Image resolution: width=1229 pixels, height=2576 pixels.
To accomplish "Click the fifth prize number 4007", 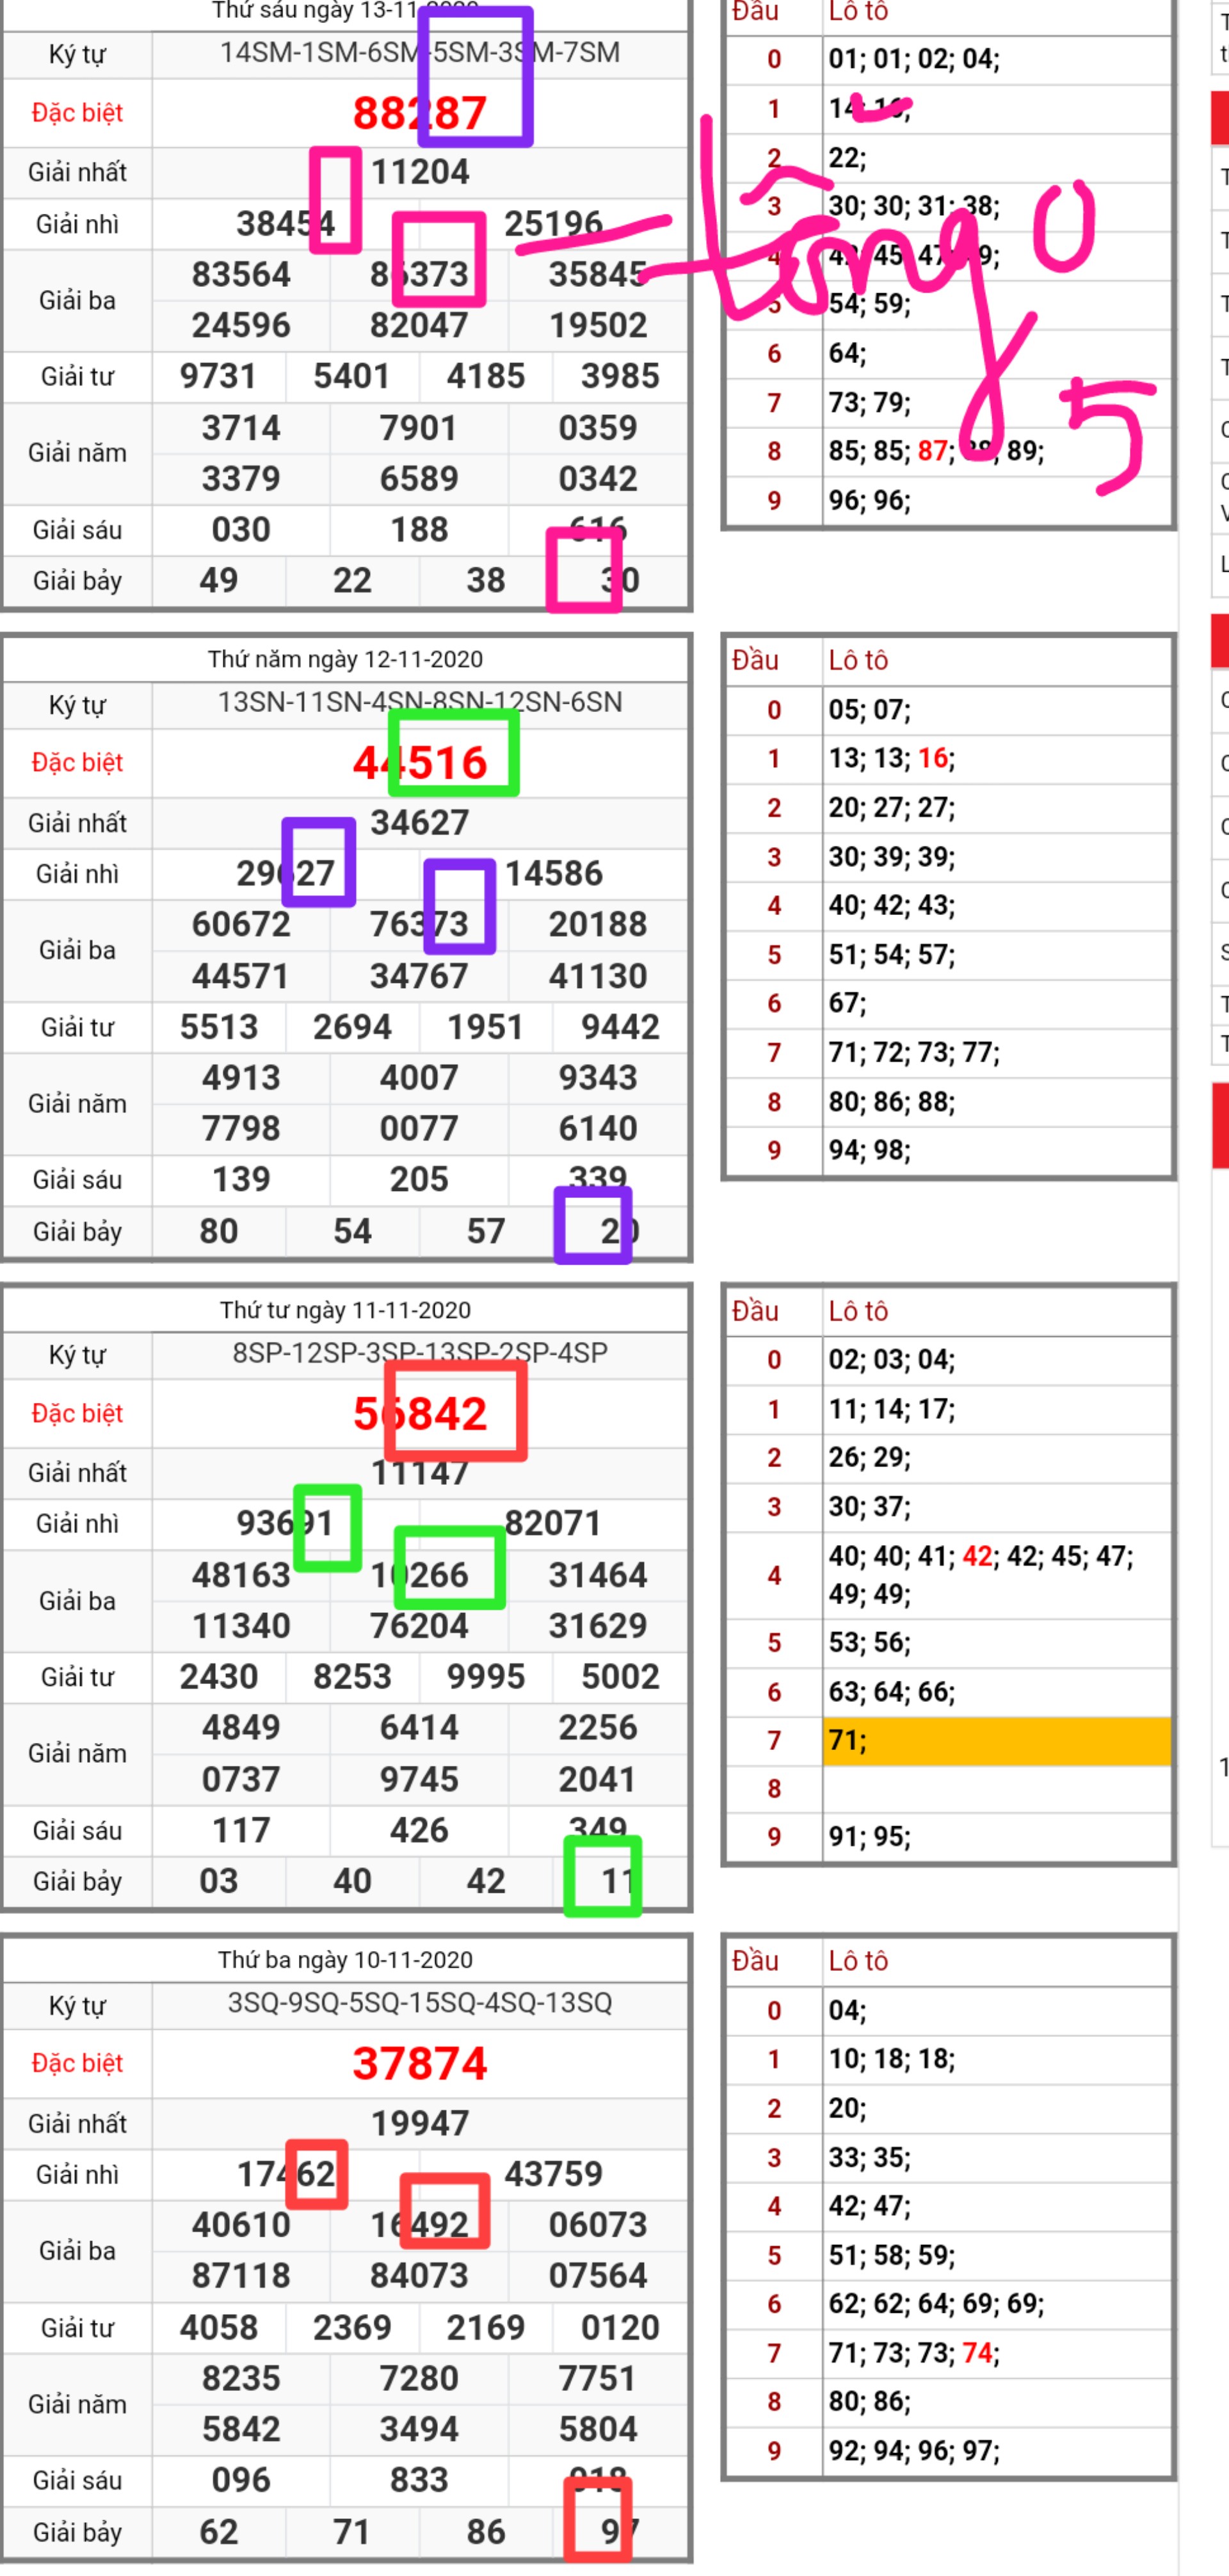I will pos(419,1078).
